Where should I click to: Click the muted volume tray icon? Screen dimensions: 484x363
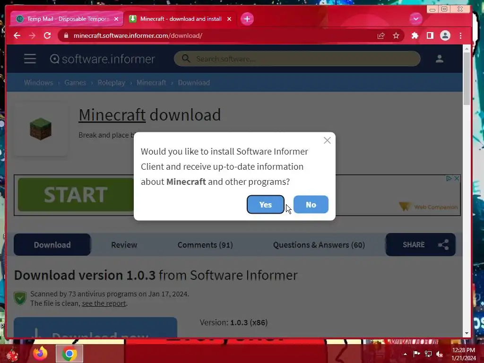440,354
